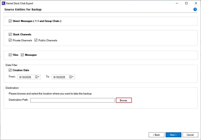Screen dimensions: 201x140
Task: Click the 'Destination Path:' label
Action: coord(19,100)
